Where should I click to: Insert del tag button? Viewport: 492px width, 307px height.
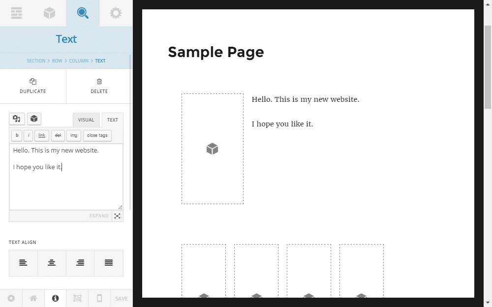pos(58,135)
